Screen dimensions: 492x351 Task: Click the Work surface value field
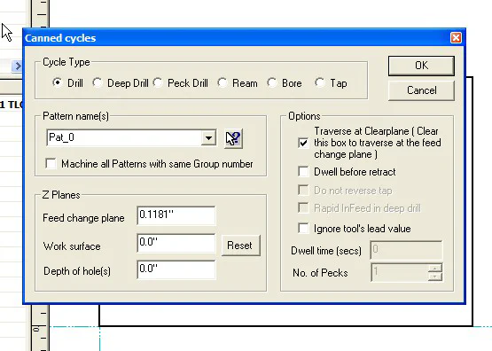tap(176, 243)
